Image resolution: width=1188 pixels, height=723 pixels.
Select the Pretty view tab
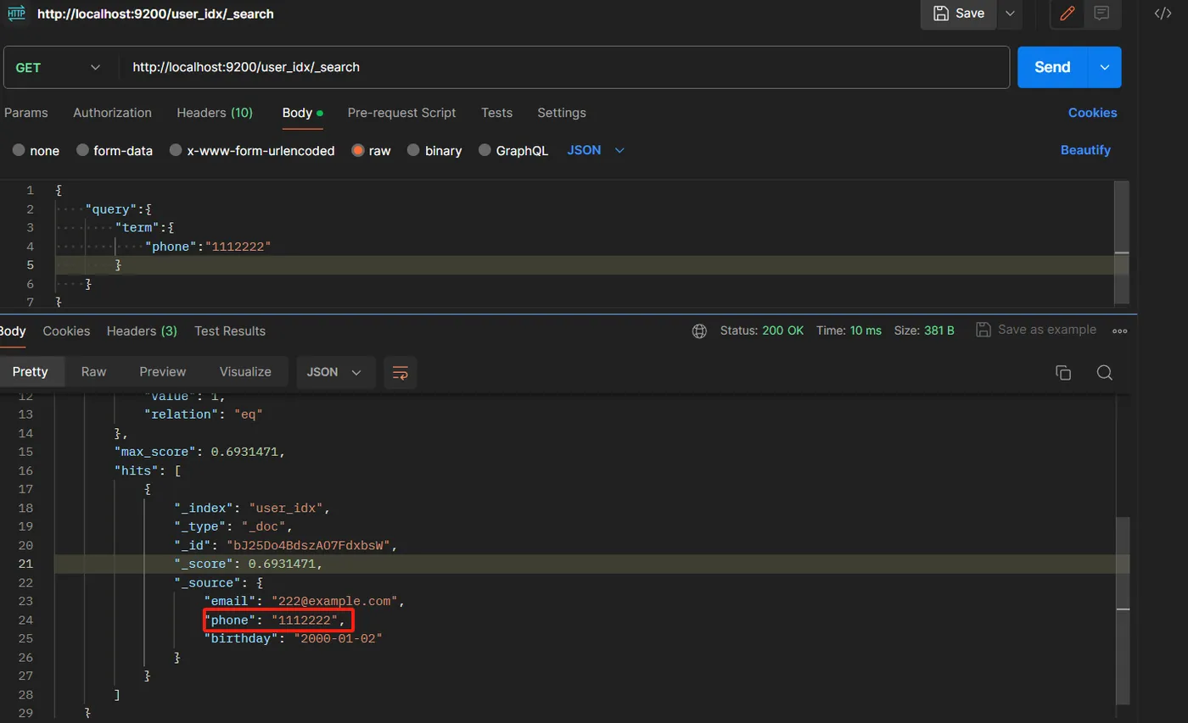(31, 372)
